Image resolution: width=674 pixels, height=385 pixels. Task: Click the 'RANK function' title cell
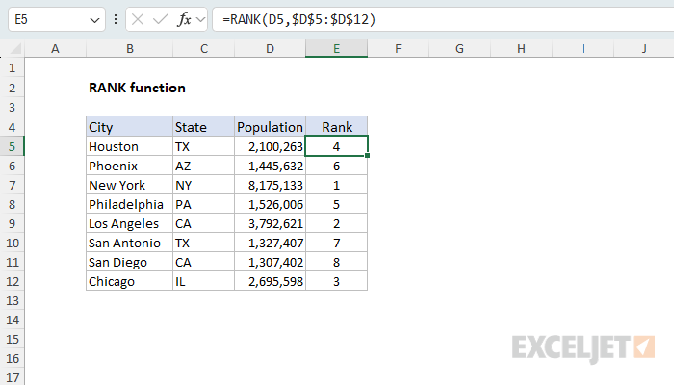pyautogui.click(x=137, y=89)
